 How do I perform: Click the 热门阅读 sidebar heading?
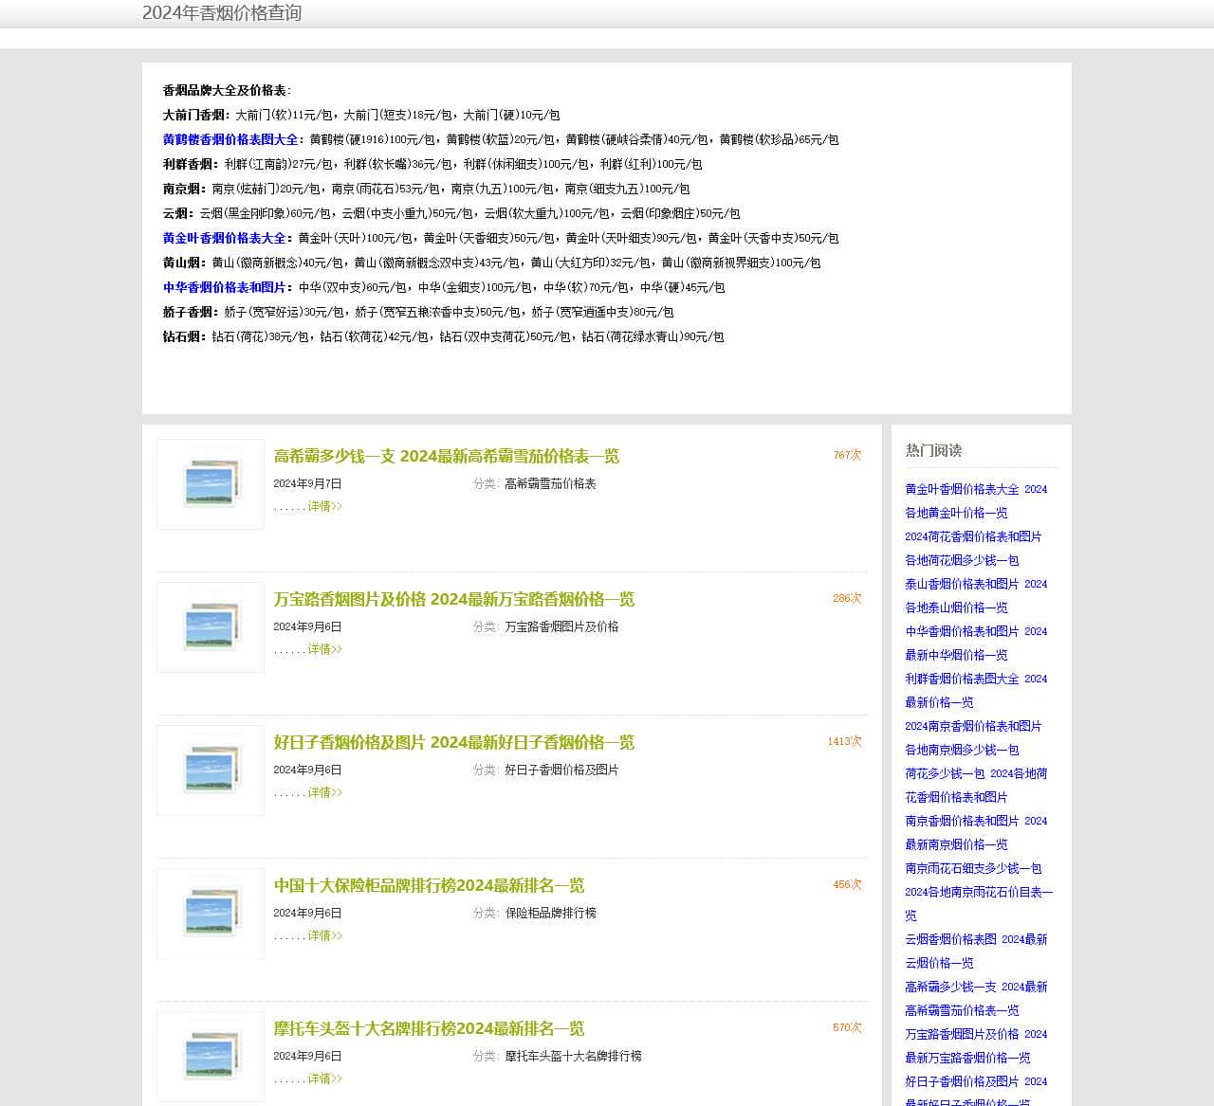933,450
